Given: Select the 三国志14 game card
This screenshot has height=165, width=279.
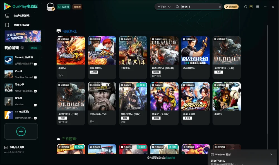Looking at the screenshot, I should [x=133, y=58].
